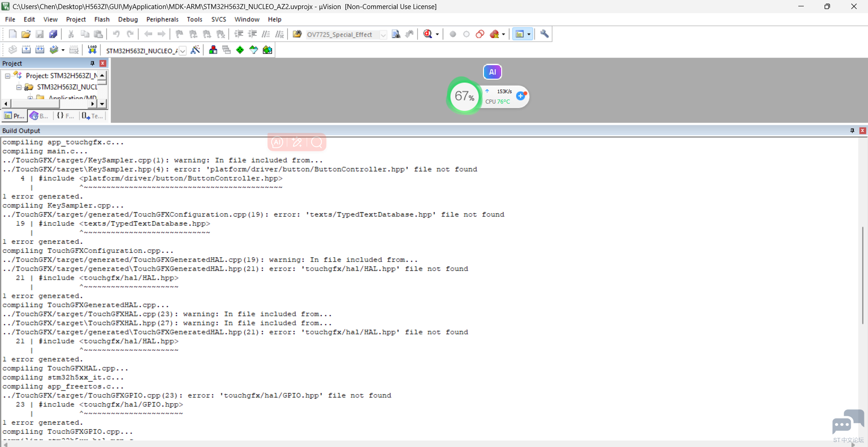This screenshot has width=868, height=447.
Task: Open the find text OV7725_Special_Effect dropdown
Action: [384, 35]
